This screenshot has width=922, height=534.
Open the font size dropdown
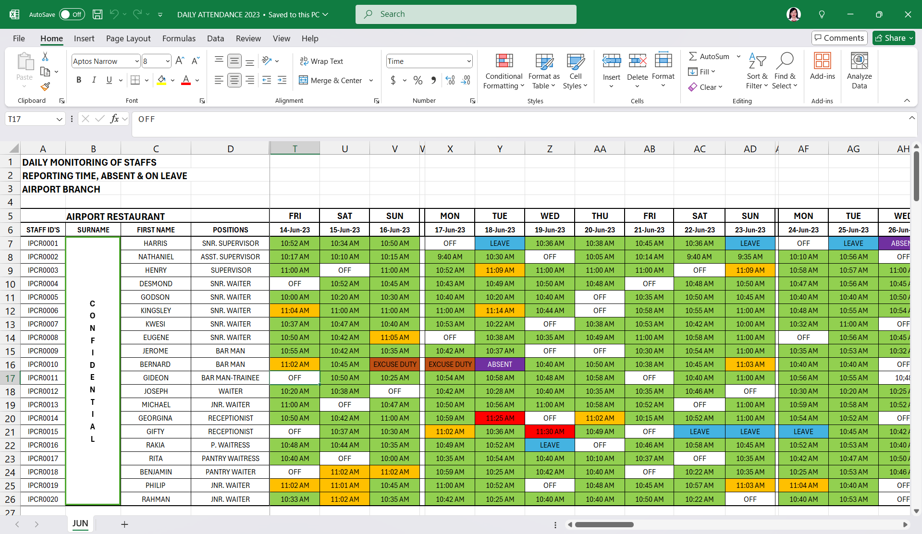coord(168,61)
